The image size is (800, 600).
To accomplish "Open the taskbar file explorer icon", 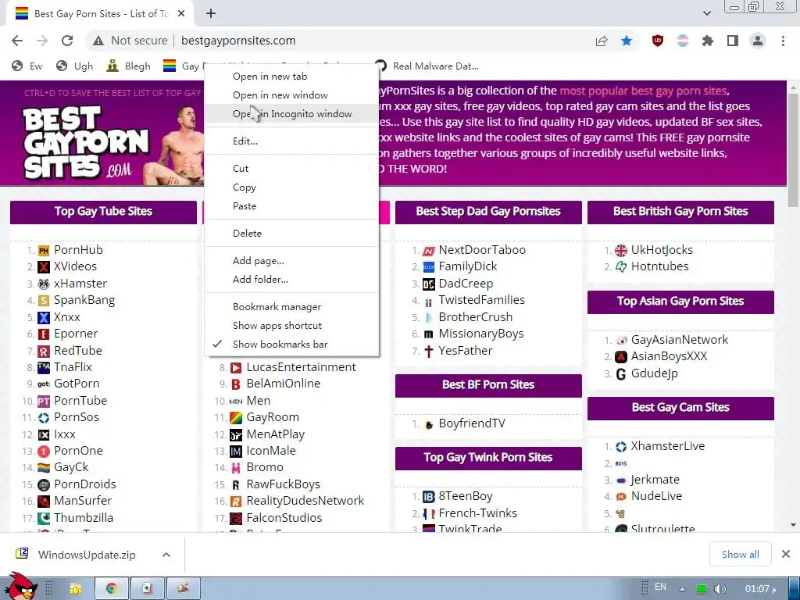I will [76, 589].
